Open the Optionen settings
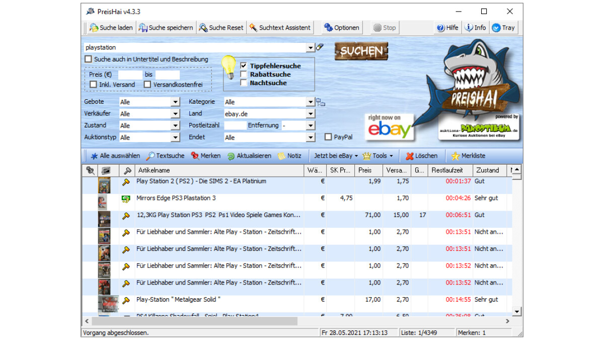The height and width of the screenshot is (340, 604). 341,28
